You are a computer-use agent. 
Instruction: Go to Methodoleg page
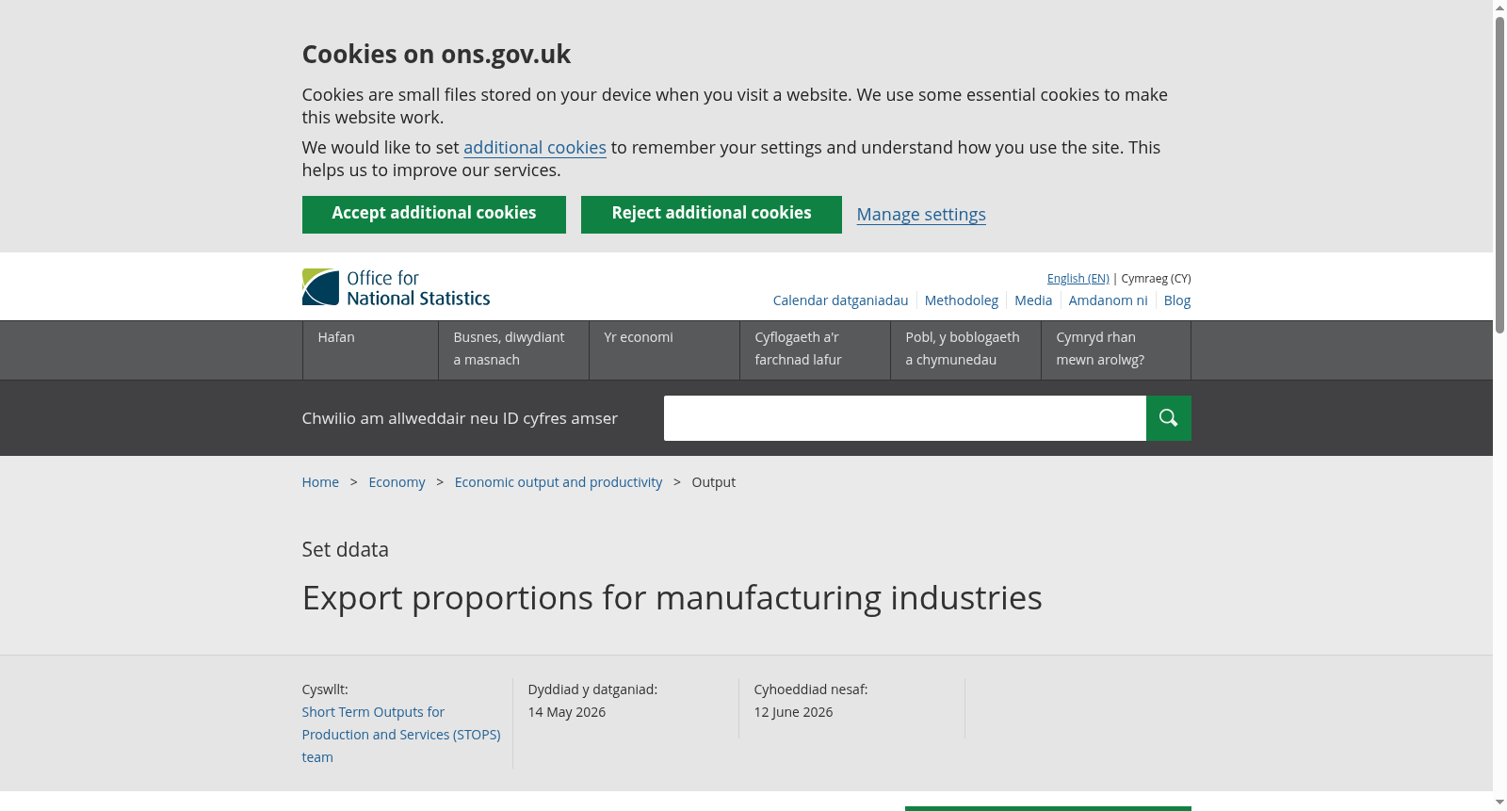coord(961,300)
